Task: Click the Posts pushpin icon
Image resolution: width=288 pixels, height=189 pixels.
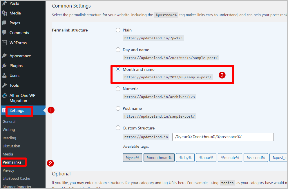Action: click(4, 3)
